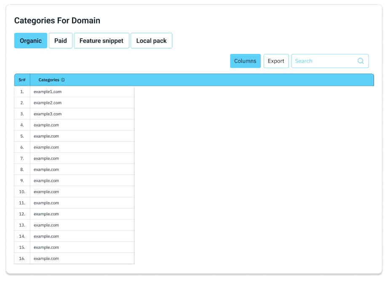Open the example3.com entry

pyautogui.click(x=48, y=114)
